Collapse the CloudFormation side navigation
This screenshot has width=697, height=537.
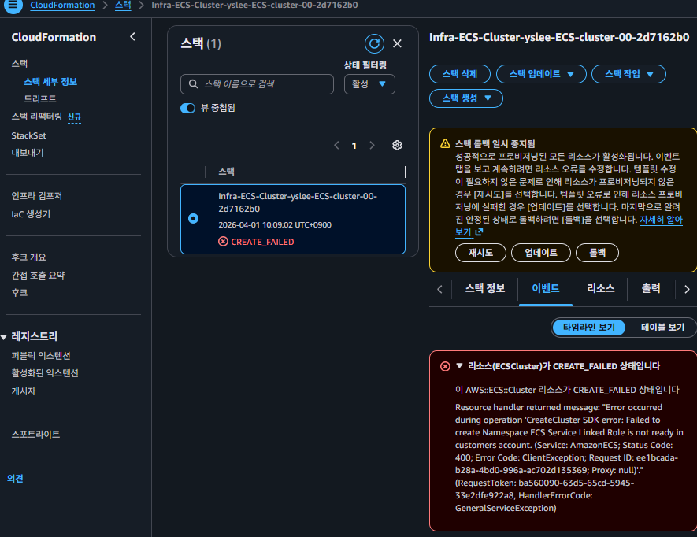[x=132, y=37]
